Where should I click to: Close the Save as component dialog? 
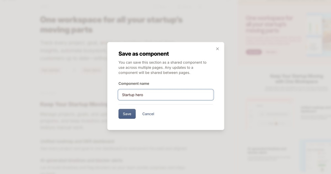(x=217, y=49)
